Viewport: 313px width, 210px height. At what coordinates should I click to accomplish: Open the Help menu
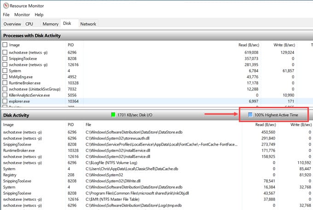(39, 15)
